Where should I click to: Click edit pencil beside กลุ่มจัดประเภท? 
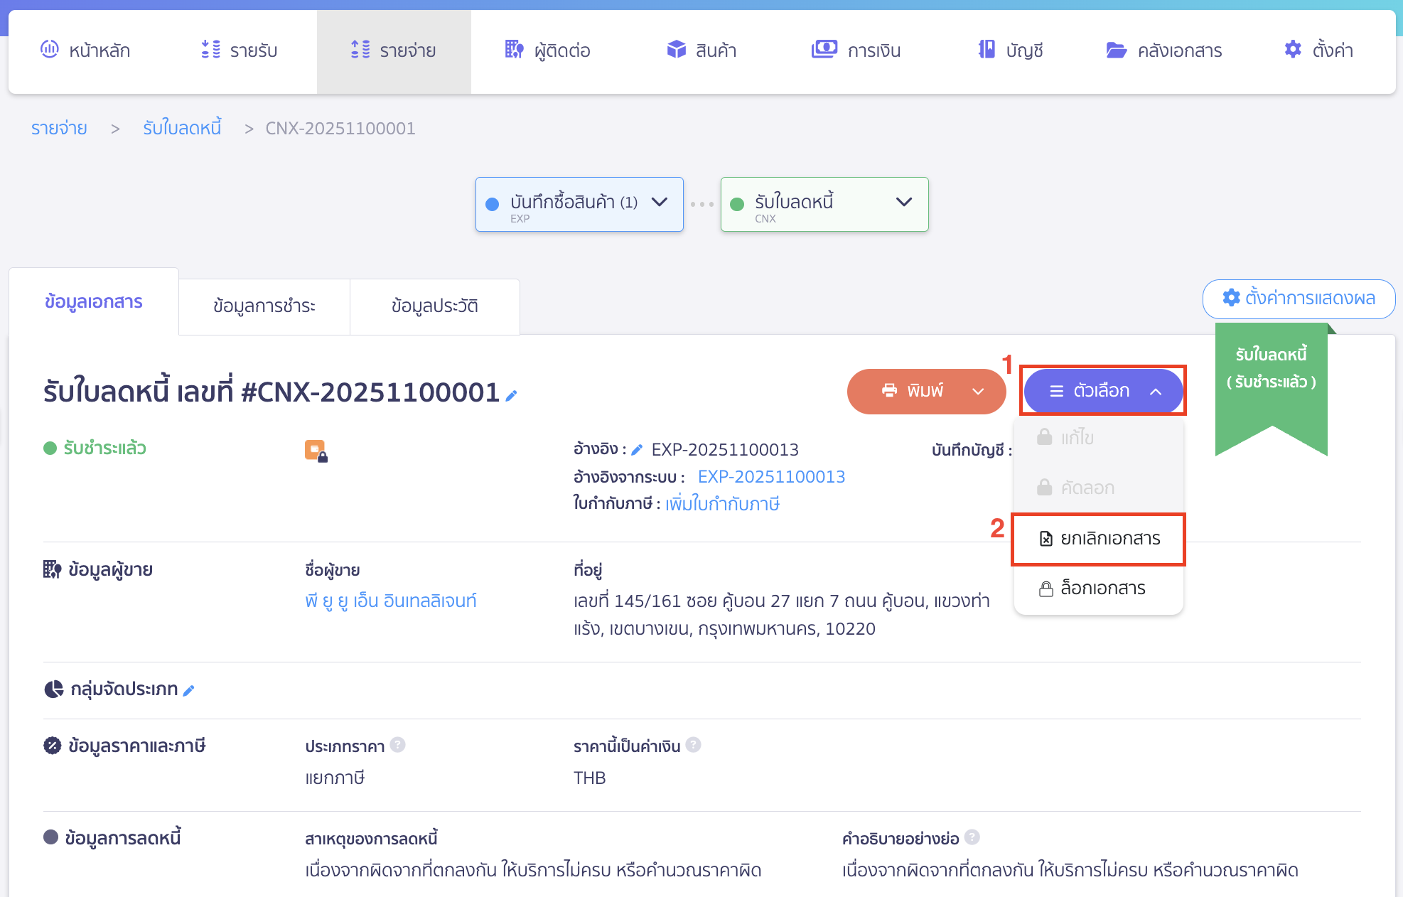point(188,691)
